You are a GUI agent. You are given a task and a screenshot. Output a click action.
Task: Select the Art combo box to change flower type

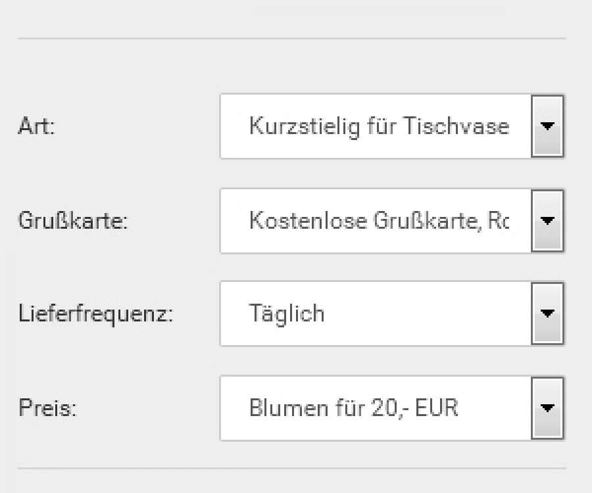[391, 126]
